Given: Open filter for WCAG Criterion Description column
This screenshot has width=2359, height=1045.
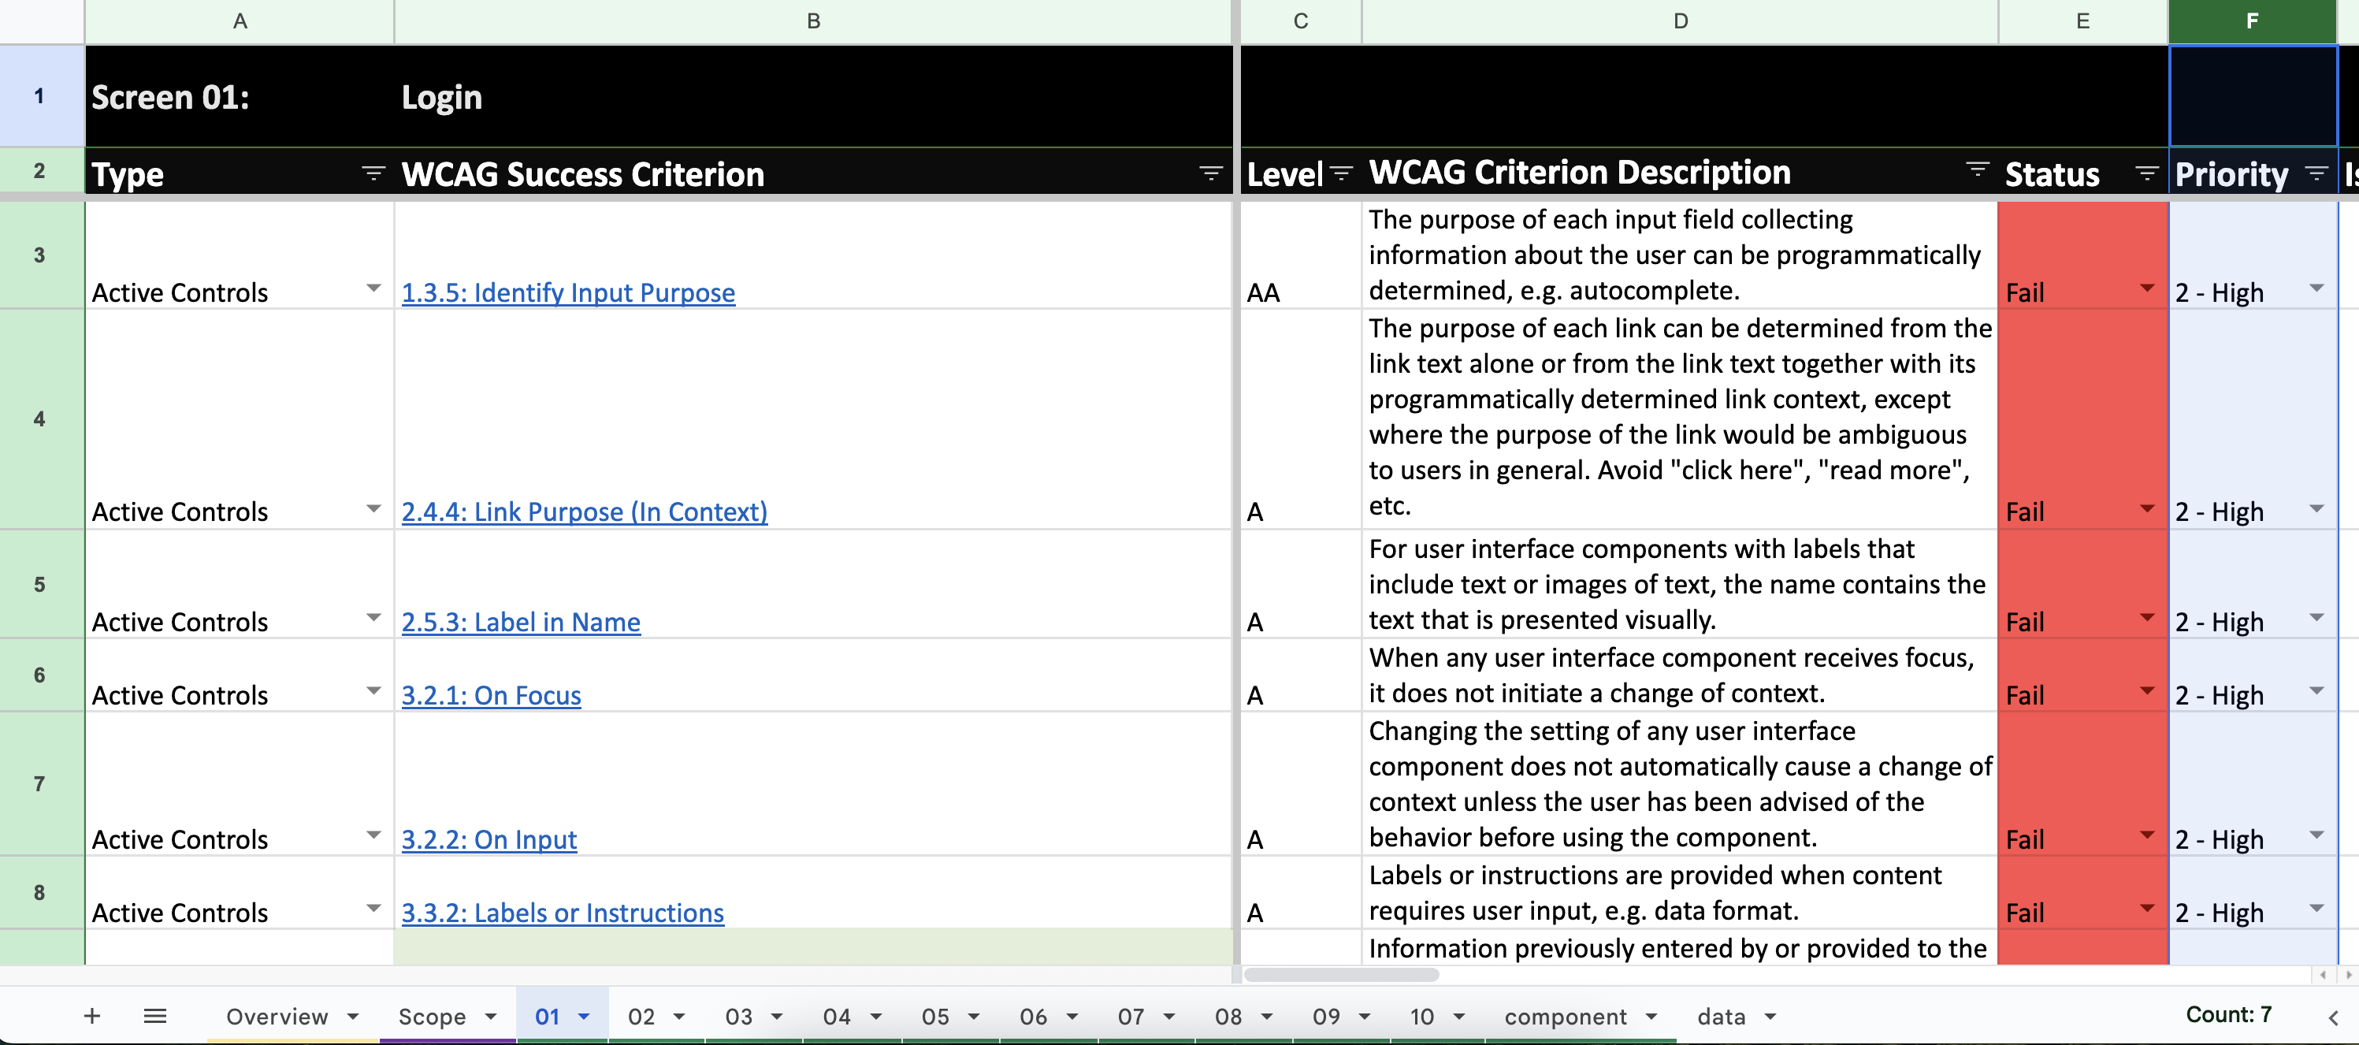Looking at the screenshot, I should click(1977, 169).
